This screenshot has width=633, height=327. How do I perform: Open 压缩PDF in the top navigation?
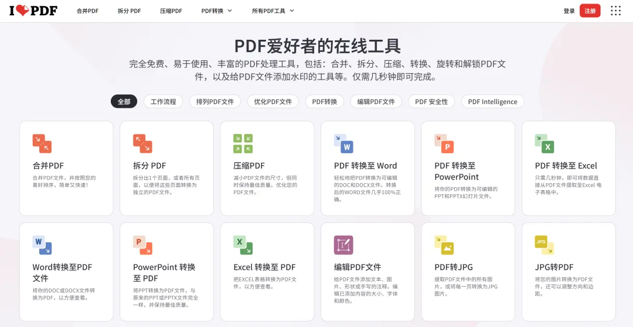pos(171,11)
